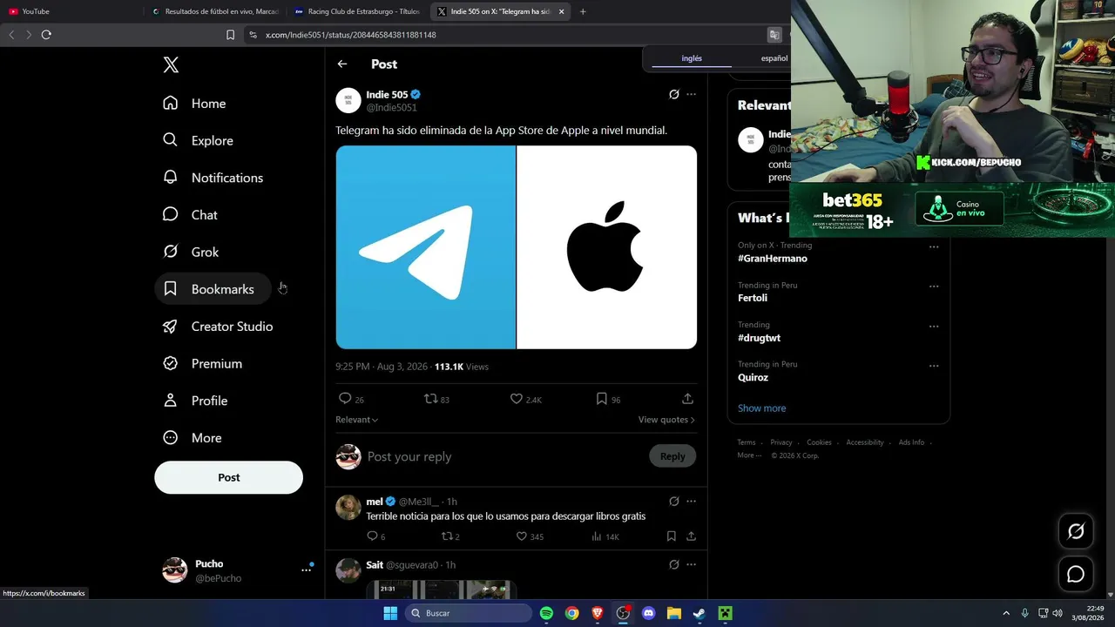Open the Telegram and Apple post image

(517, 247)
